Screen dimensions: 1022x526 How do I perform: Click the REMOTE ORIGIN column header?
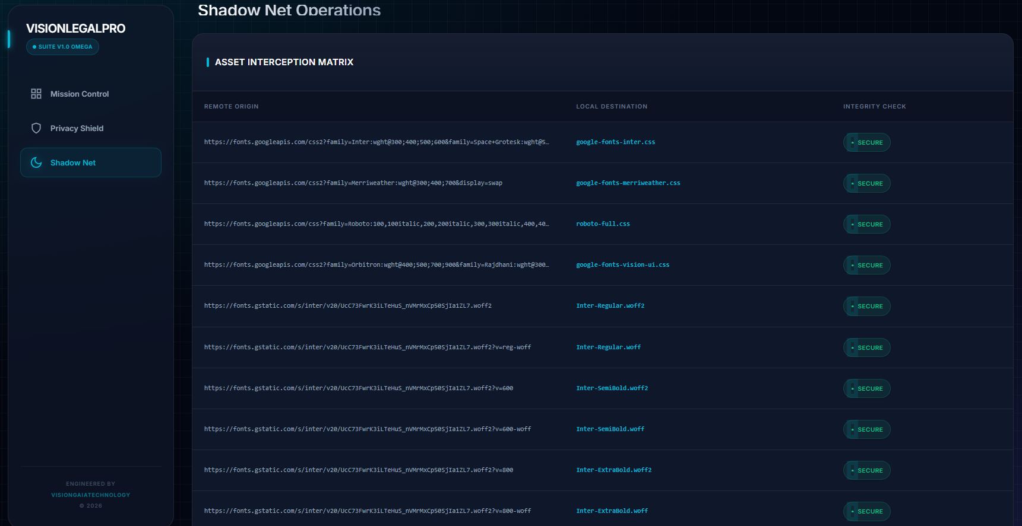[232, 107]
